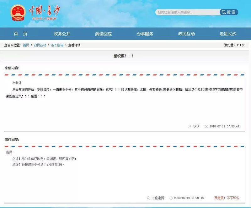Click the user icon beside 华华
Image resolution: width=251 pixels, height=208 pixels.
pos(190,126)
